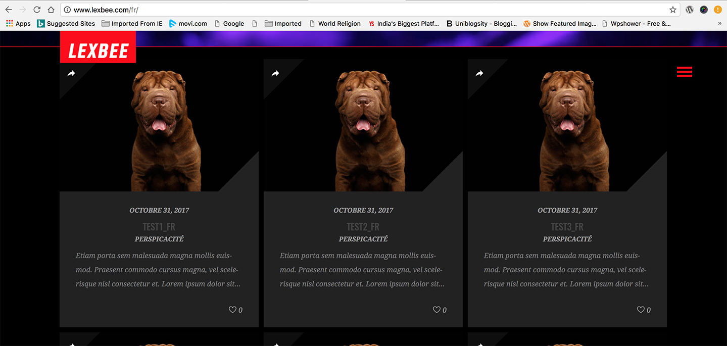Viewport: 727px width, 346px height.
Task: Open the Show Featured Imag... bookmark
Action: point(560,23)
